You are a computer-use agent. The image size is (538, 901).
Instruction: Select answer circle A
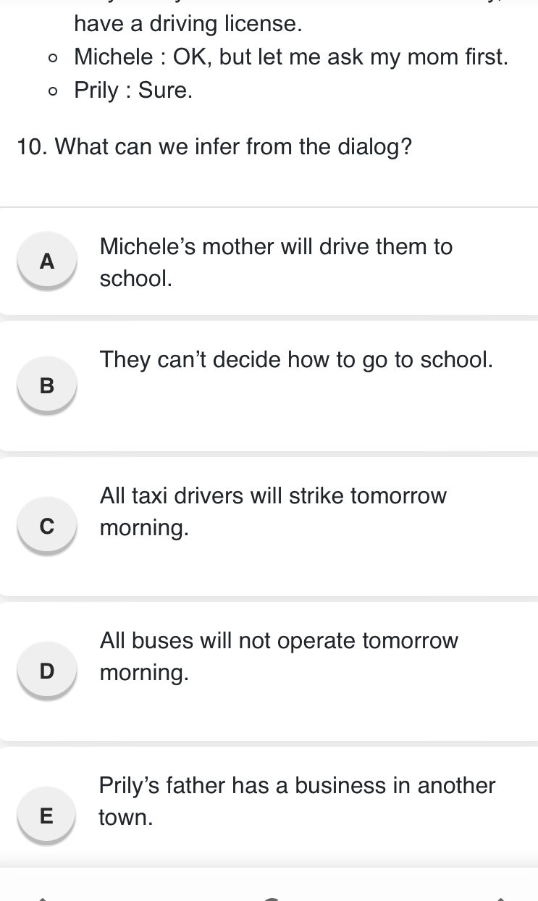pyautogui.click(x=46, y=259)
